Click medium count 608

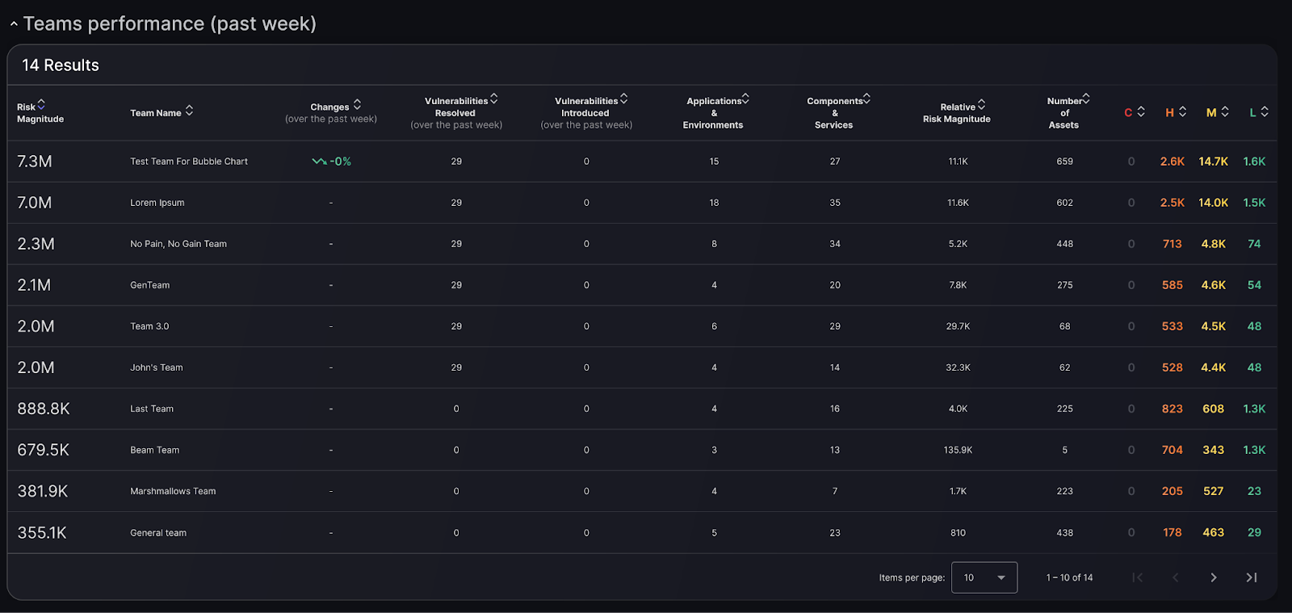coord(1214,409)
